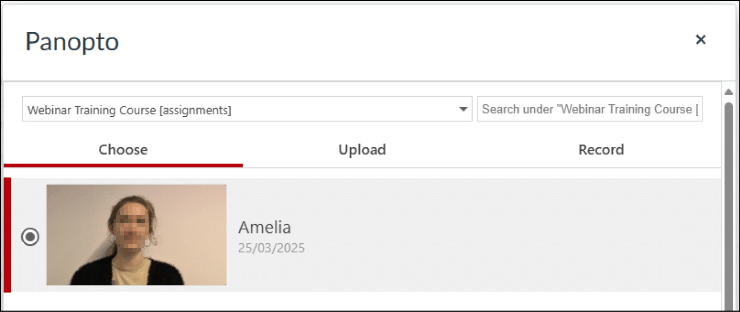The width and height of the screenshot is (740, 312).
Task: Switch to the Choose tab
Action: pos(123,150)
